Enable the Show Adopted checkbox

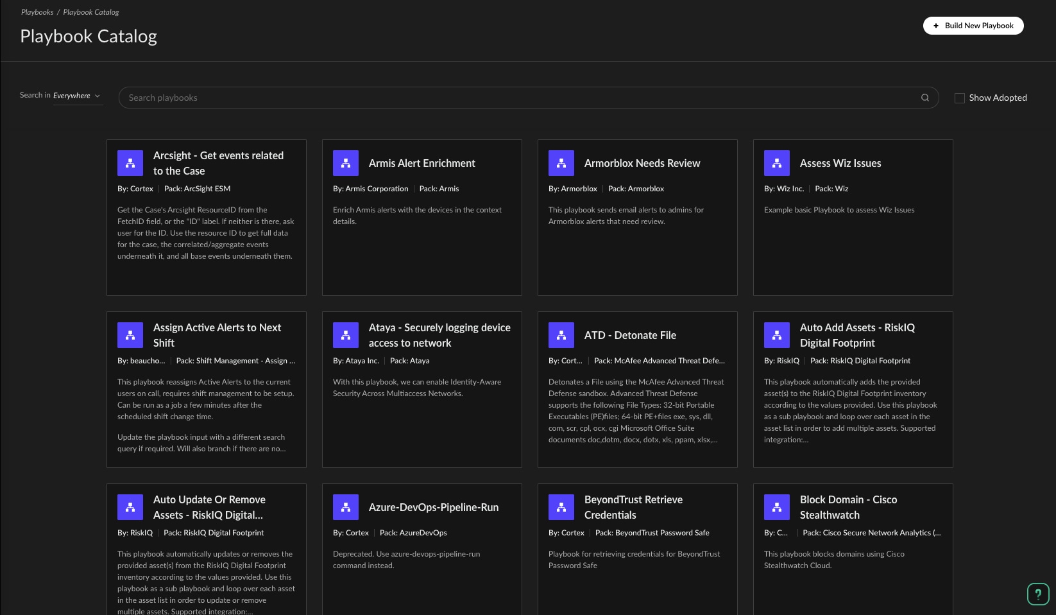(x=960, y=98)
